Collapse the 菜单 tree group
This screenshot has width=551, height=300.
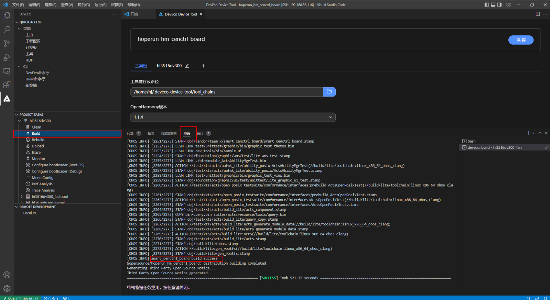tap(20, 29)
